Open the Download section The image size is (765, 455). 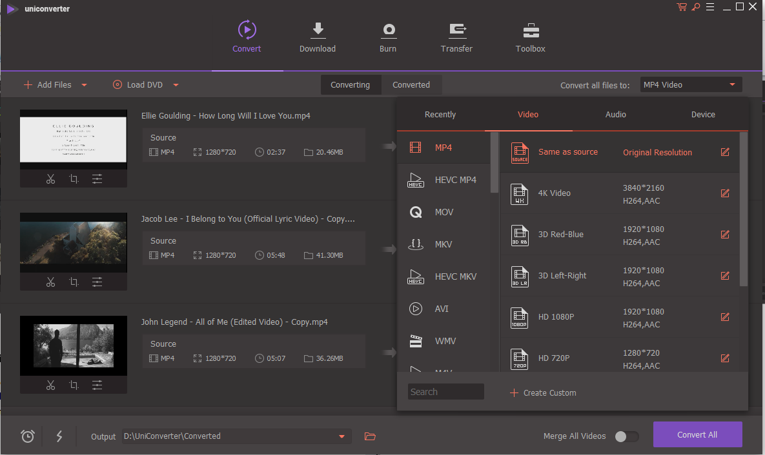coord(318,37)
